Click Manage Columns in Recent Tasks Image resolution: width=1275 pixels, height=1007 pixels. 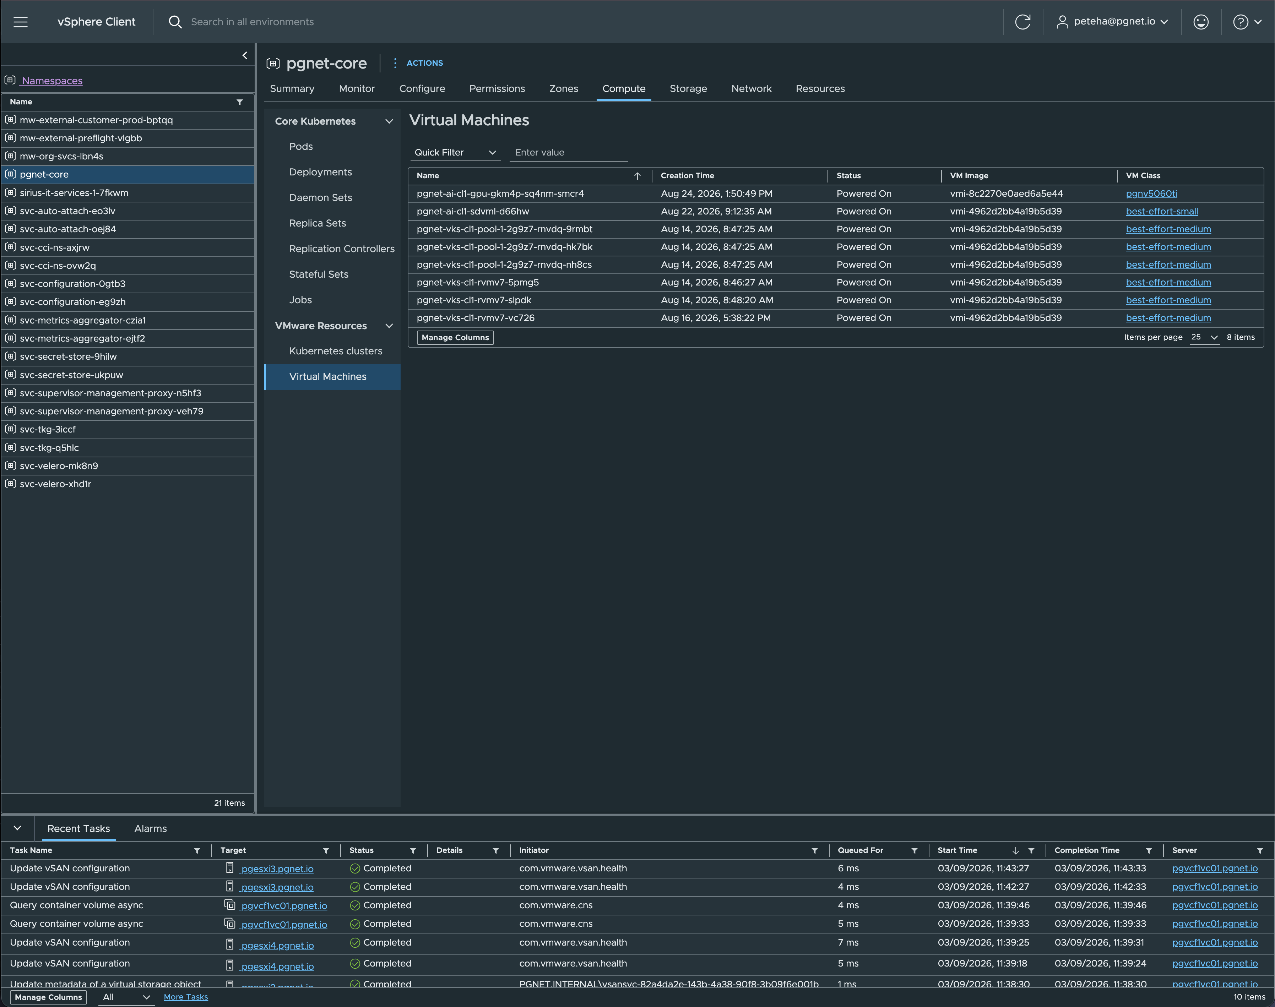[48, 997]
